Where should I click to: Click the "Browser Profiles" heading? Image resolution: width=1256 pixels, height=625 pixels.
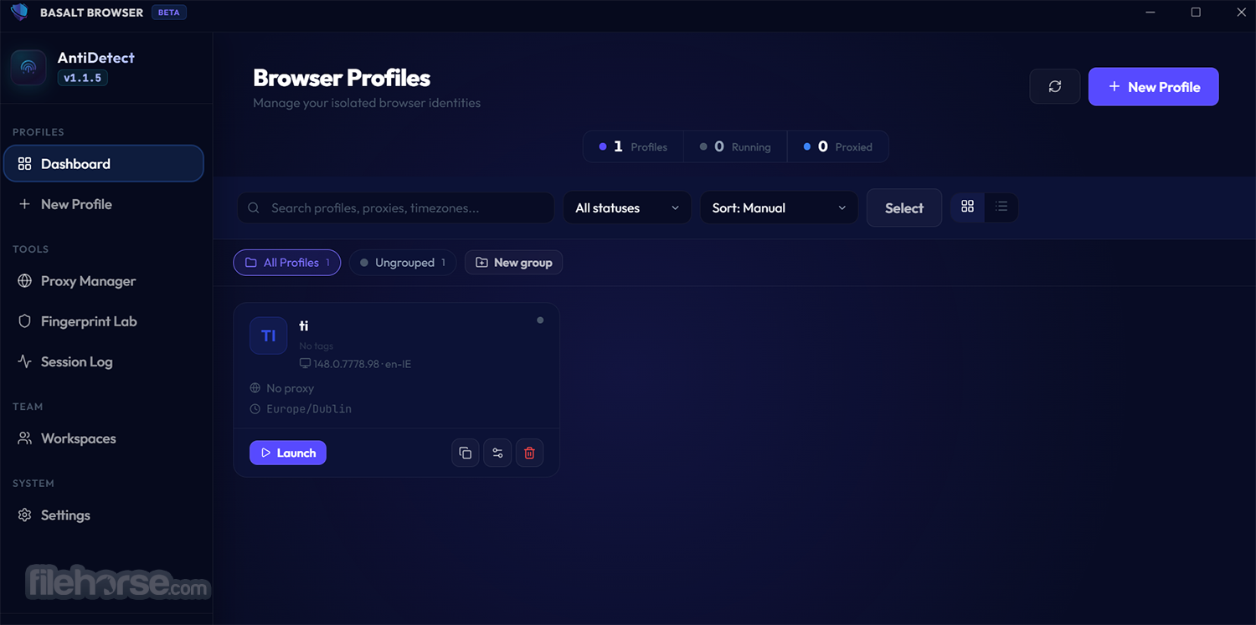click(342, 78)
